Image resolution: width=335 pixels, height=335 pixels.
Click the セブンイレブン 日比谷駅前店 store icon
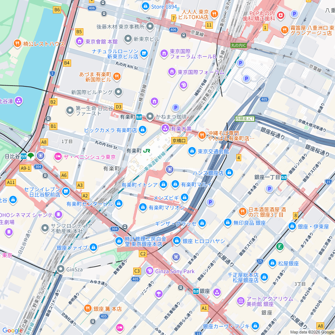pyautogui.click(x=66, y=191)
